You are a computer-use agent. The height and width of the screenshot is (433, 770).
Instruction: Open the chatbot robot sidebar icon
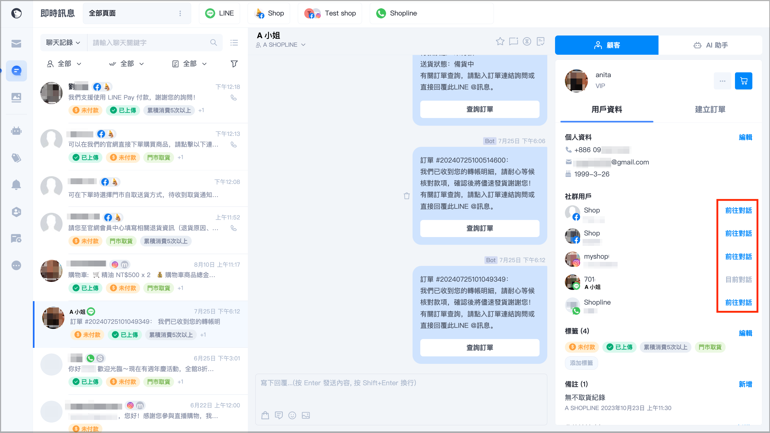(x=16, y=131)
